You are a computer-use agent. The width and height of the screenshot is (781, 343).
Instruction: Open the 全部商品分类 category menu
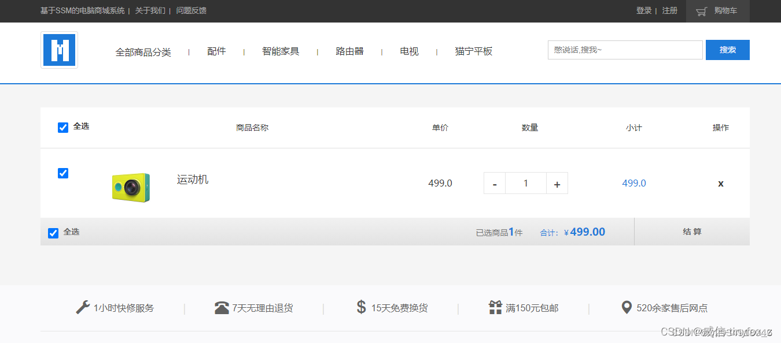point(143,51)
